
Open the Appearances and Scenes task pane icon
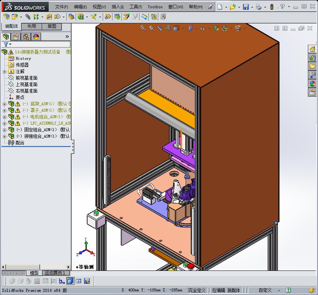coord(312,83)
